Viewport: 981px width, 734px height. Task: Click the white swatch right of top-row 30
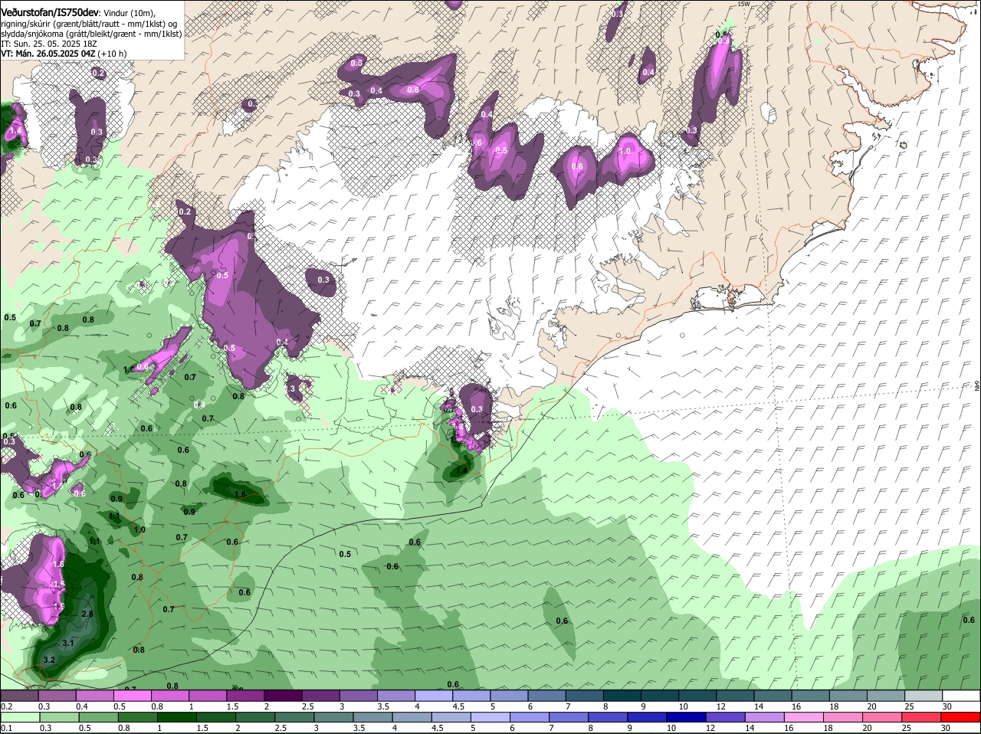[962, 696]
